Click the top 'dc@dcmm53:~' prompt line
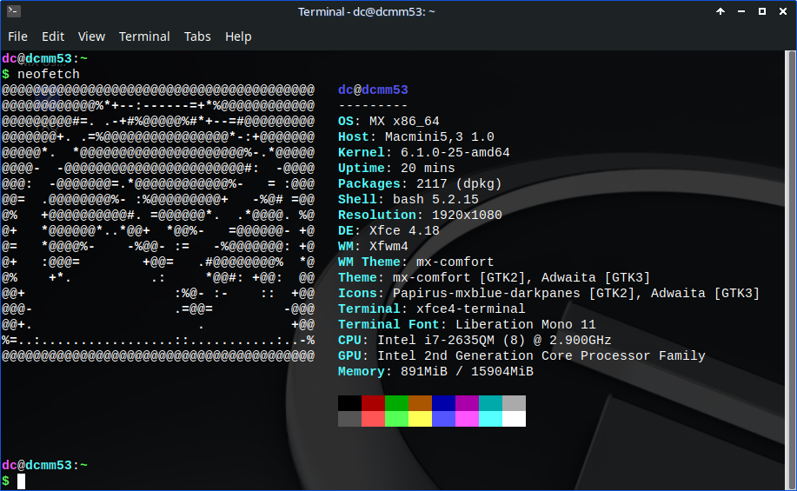Image resolution: width=797 pixels, height=491 pixels. pyautogui.click(x=44, y=59)
